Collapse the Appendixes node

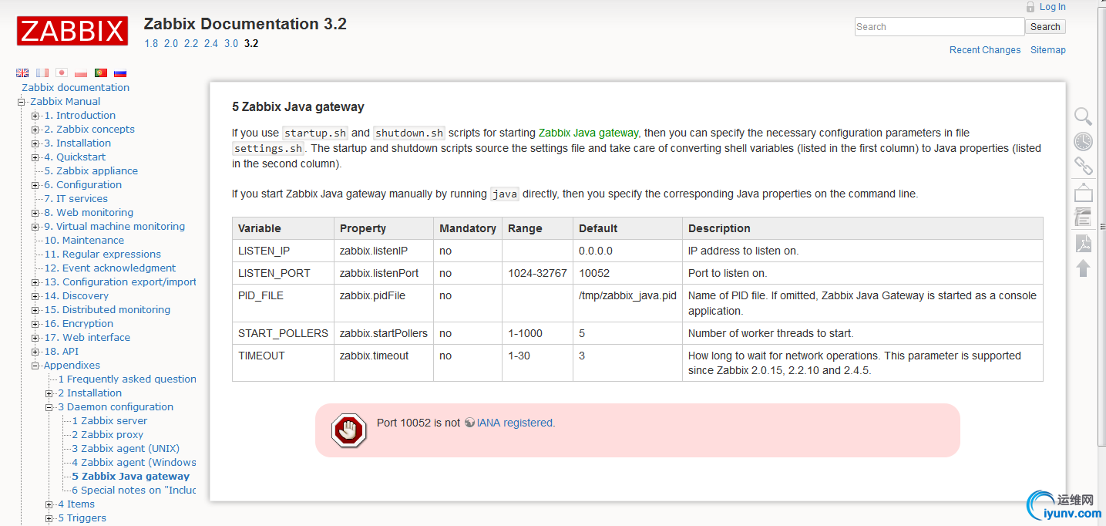[35, 366]
